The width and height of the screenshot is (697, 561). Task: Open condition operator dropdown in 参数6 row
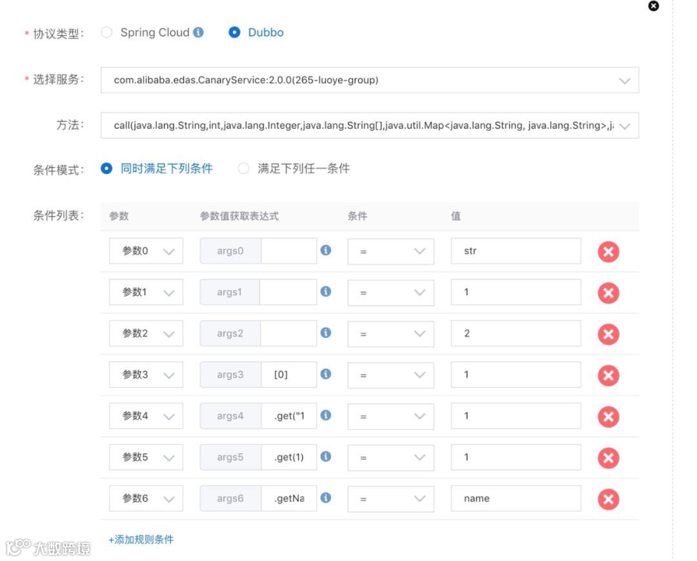(390, 499)
